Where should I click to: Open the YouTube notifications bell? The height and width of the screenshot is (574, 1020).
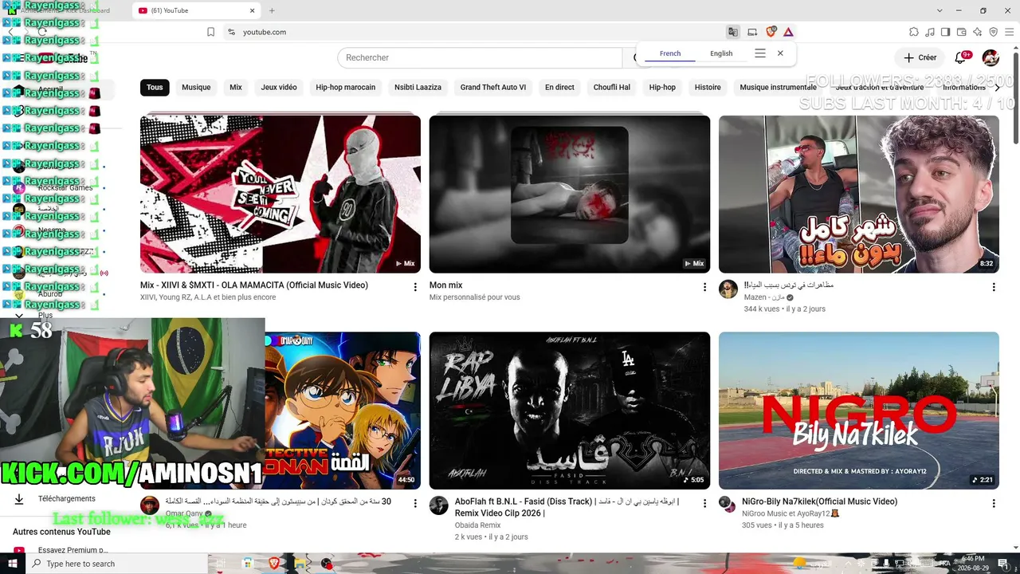(960, 57)
